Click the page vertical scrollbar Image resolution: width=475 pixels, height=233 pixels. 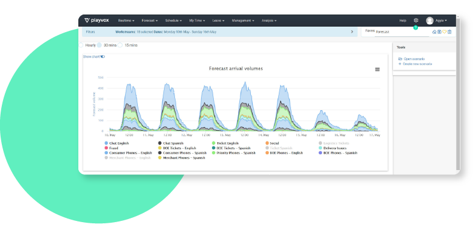458,94
